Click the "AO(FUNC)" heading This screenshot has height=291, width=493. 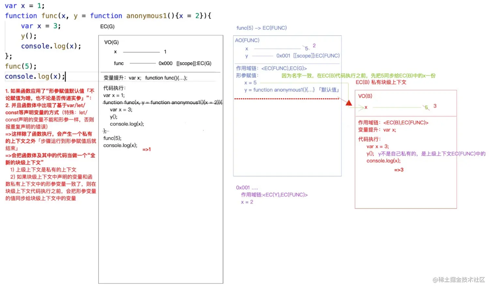pyautogui.click(x=247, y=40)
